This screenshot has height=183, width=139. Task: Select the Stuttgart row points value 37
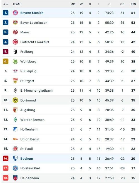tap(133, 81)
